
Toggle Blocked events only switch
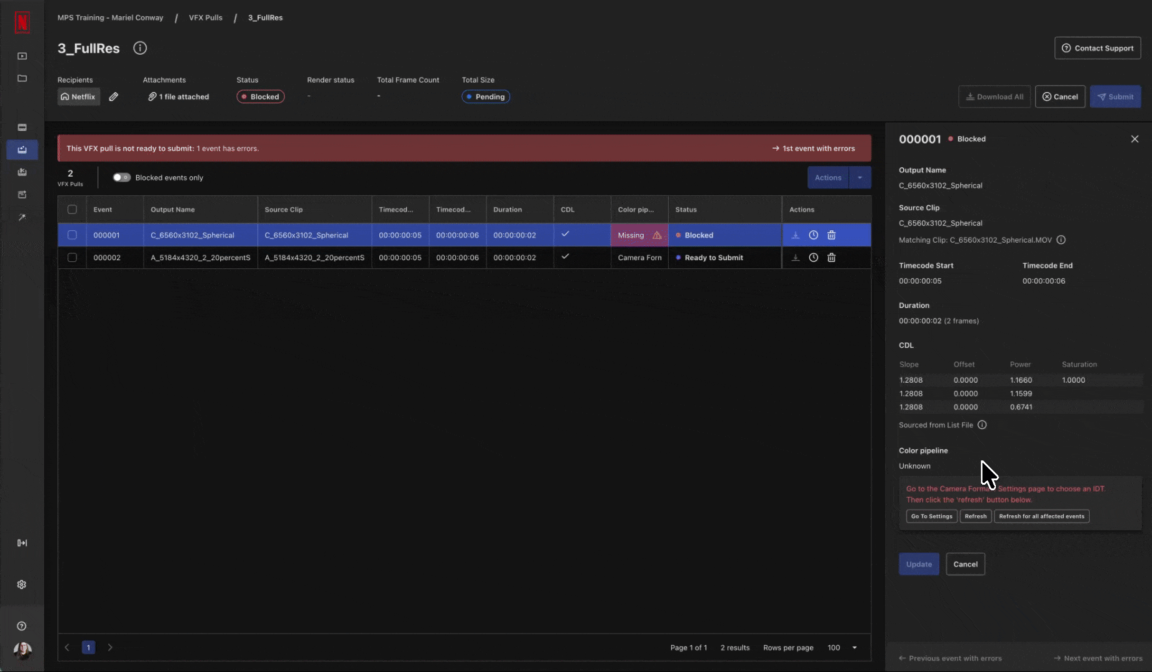click(x=121, y=177)
